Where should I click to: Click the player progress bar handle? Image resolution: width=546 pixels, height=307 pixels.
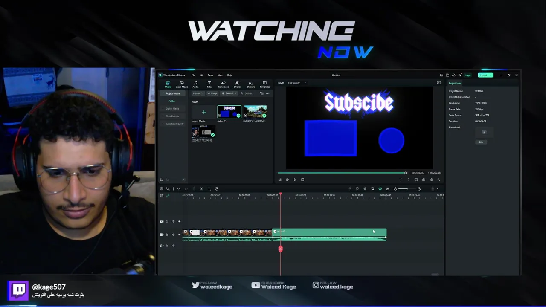click(405, 173)
